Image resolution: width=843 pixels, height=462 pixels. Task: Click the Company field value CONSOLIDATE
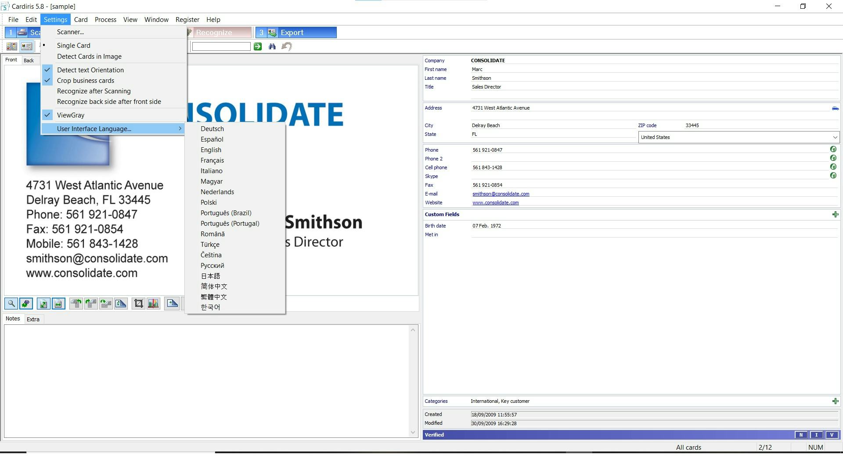[x=488, y=60]
